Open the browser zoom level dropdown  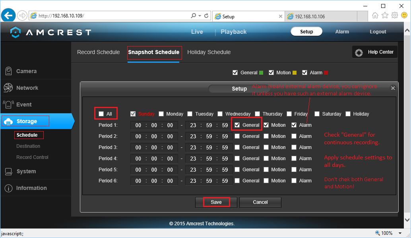click(401, 233)
